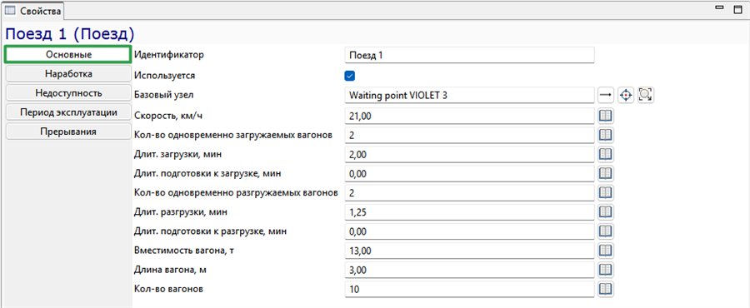Click the crosshair locate icon for Базовый узел

point(626,95)
